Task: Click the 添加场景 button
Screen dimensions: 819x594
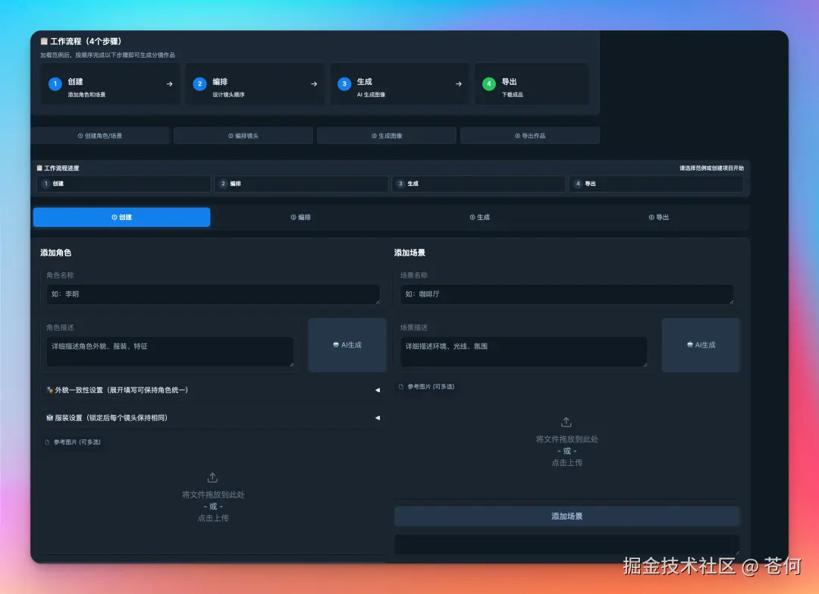Action: tap(567, 516)
